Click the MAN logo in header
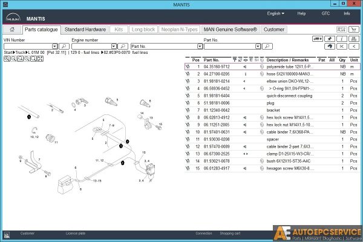 click(x=13, y=18)
